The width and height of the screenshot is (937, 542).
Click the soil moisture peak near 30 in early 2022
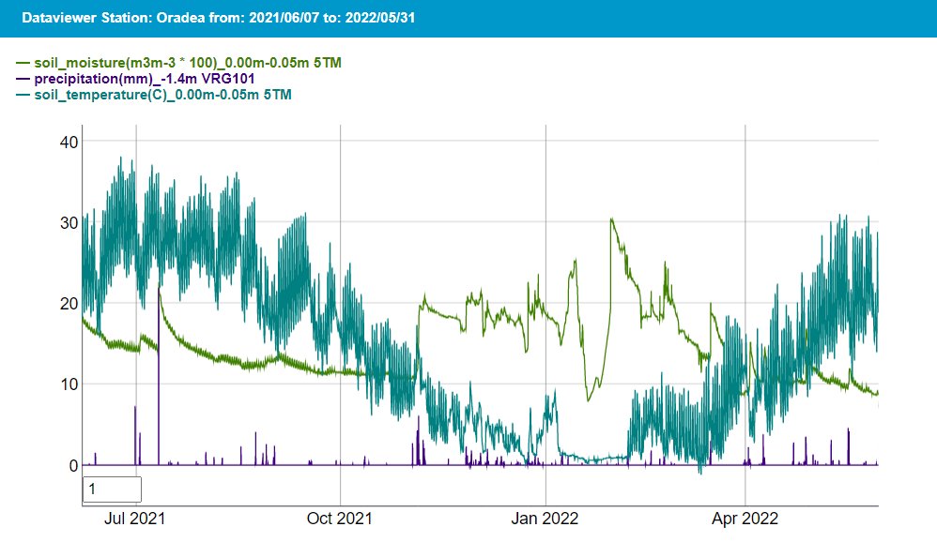click(611, 220)
